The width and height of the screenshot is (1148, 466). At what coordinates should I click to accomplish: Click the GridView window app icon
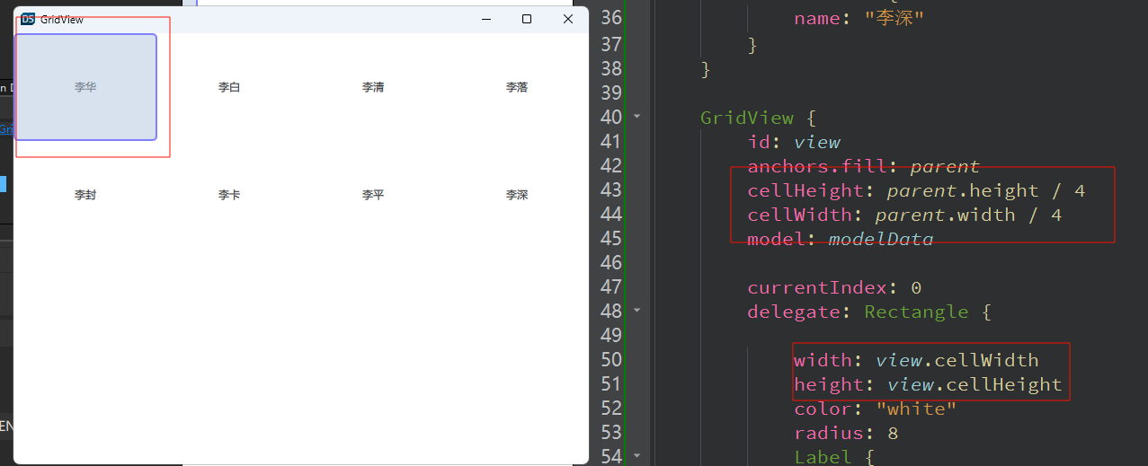coord(28,19)
